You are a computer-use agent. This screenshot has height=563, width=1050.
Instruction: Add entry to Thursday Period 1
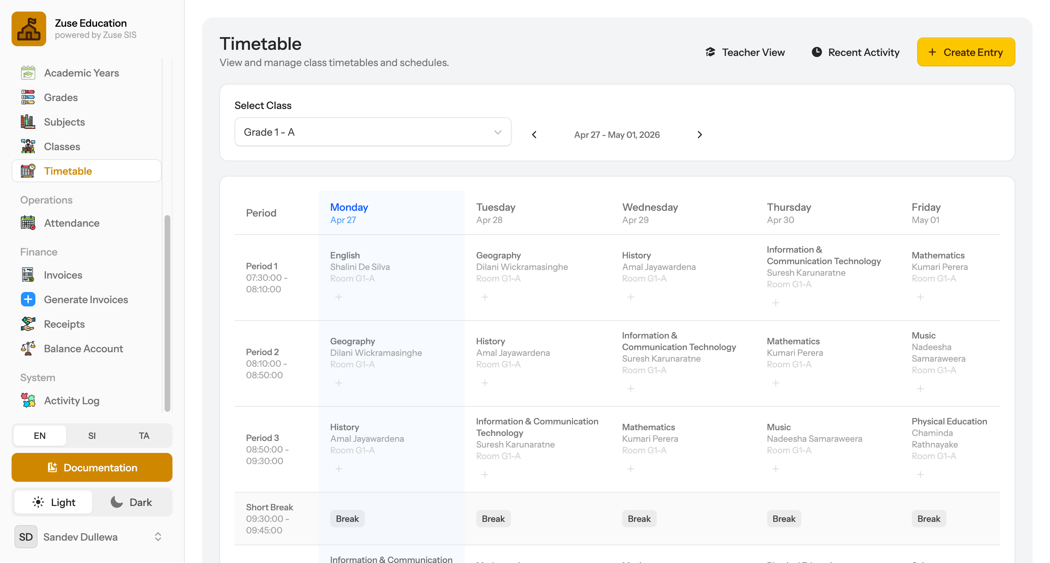(x=776, y=302)
